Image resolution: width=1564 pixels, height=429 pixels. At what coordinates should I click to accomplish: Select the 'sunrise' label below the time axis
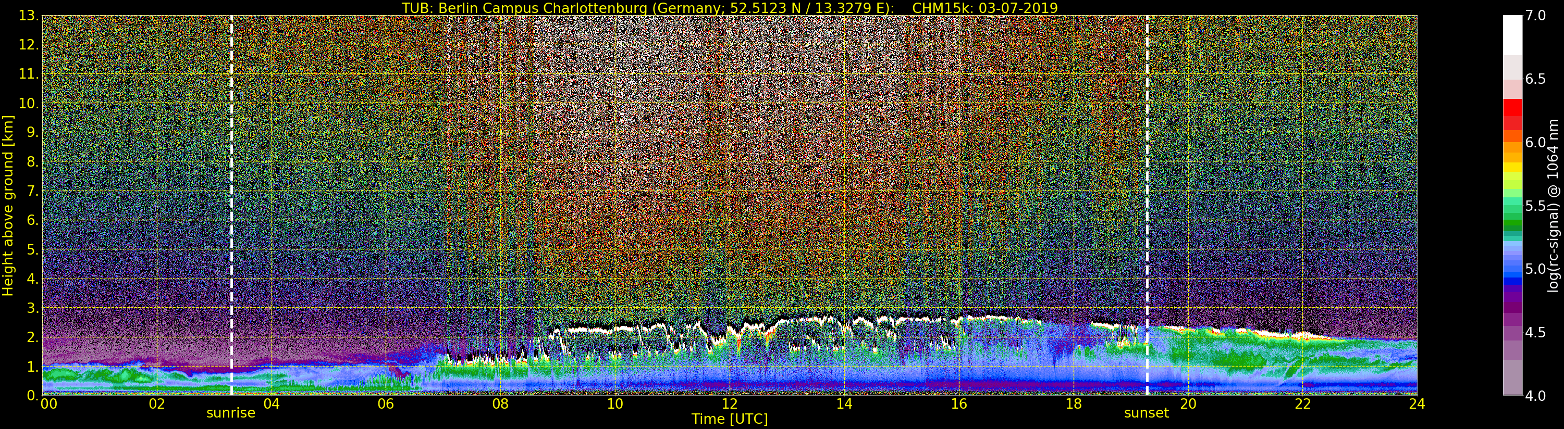pos(231,413)
